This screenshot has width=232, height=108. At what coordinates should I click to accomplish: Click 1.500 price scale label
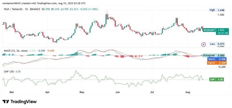pyautogui.click(x=221, y=15)
